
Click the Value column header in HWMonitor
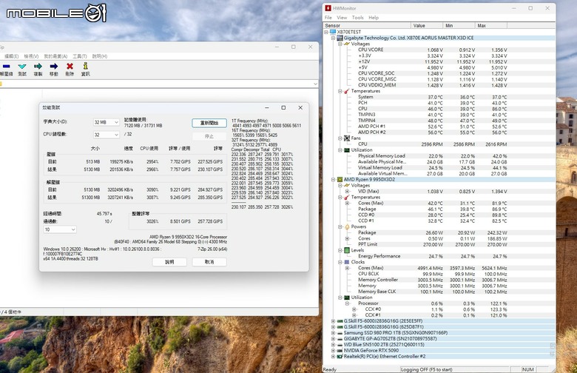click(427, 25)
